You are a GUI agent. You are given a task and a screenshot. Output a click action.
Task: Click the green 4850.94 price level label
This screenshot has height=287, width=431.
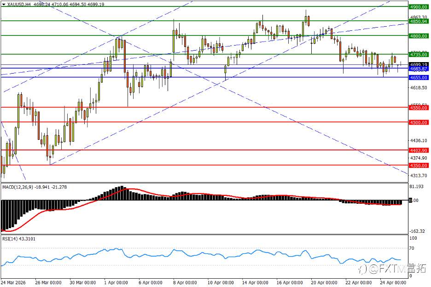(419, 21)
